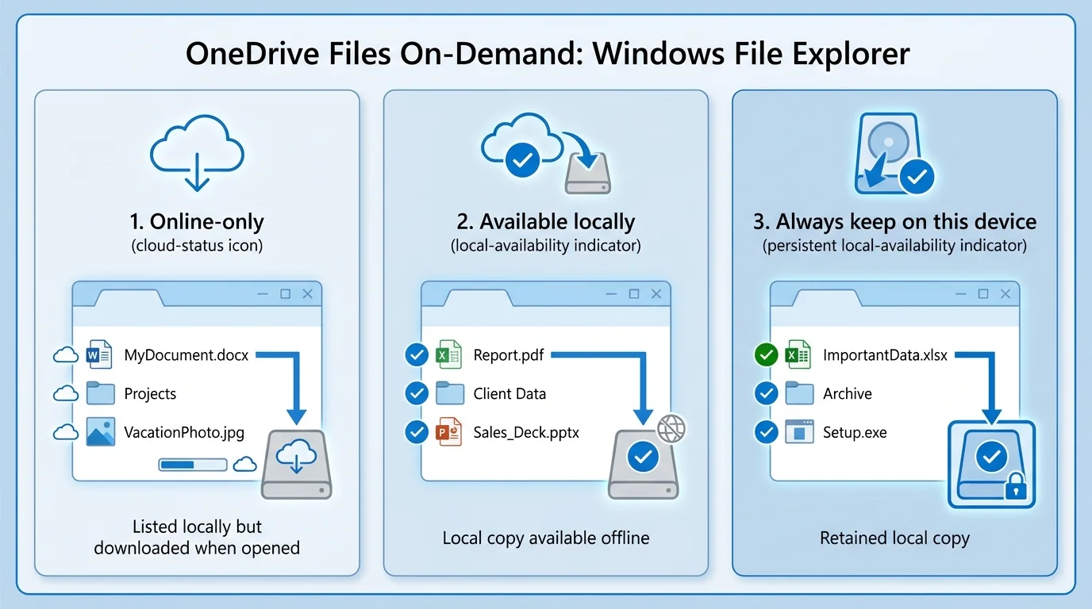Screen dimensions: 1092x609
Task: Click the checked drive icon in Available locally window
Action: point(643,465)
